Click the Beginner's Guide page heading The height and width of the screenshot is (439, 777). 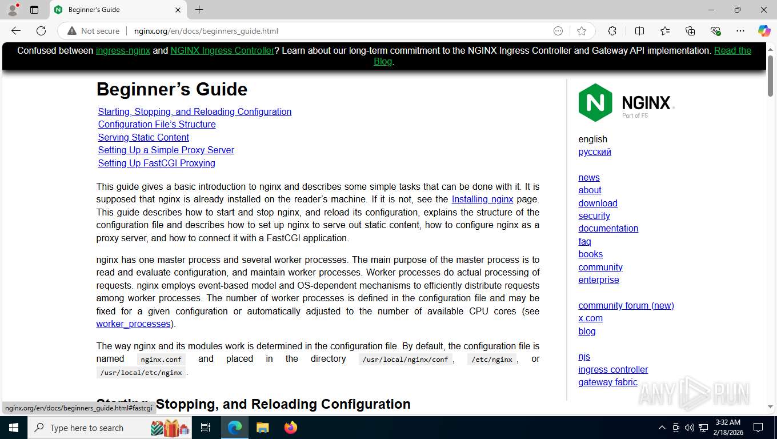pyautogui.click(x=172, y=89)
